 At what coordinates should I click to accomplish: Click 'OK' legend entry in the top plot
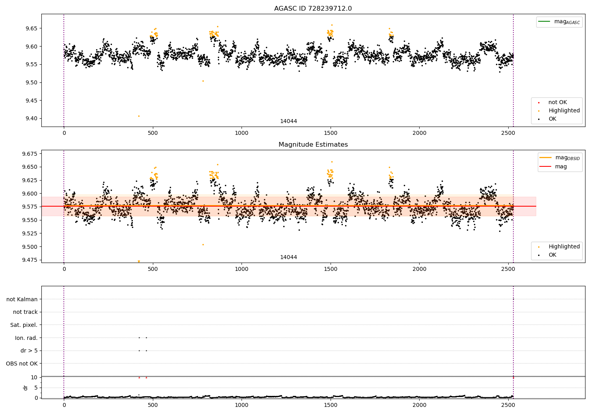point(552,119)
